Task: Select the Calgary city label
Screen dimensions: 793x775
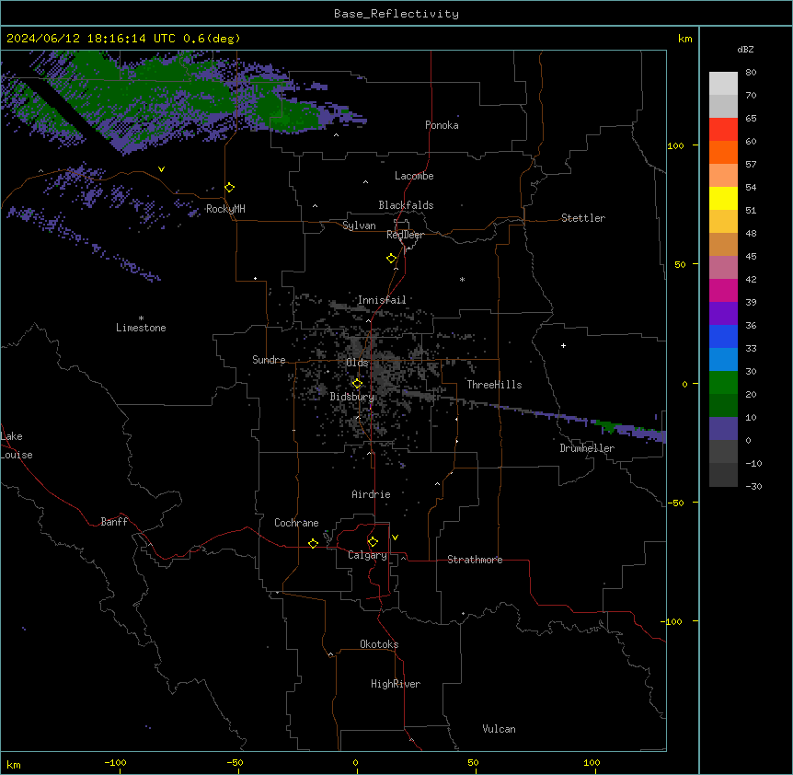Action: tap(367, 555)
